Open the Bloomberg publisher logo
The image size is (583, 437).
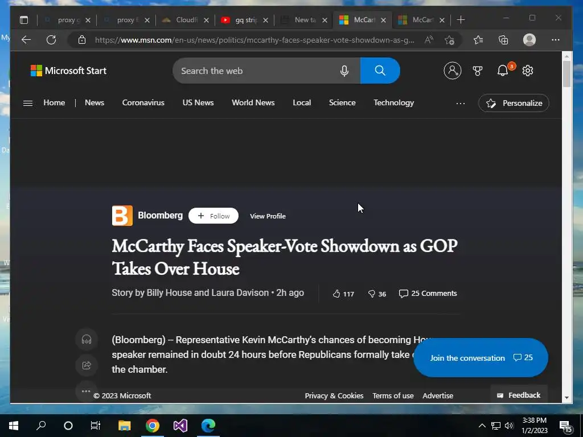122,216
